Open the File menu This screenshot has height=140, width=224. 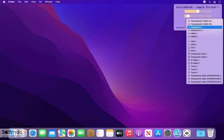point(19,2)
